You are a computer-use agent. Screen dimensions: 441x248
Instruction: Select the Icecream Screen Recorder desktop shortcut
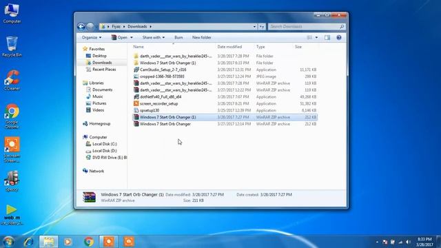pos(12,149)
